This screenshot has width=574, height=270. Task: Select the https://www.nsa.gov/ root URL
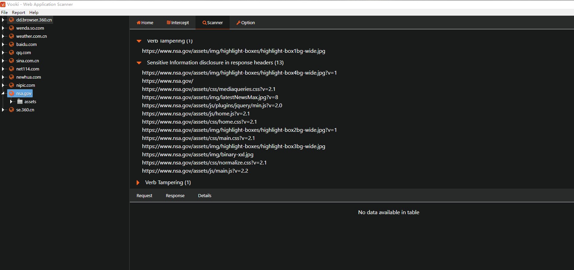click(168, 81)
